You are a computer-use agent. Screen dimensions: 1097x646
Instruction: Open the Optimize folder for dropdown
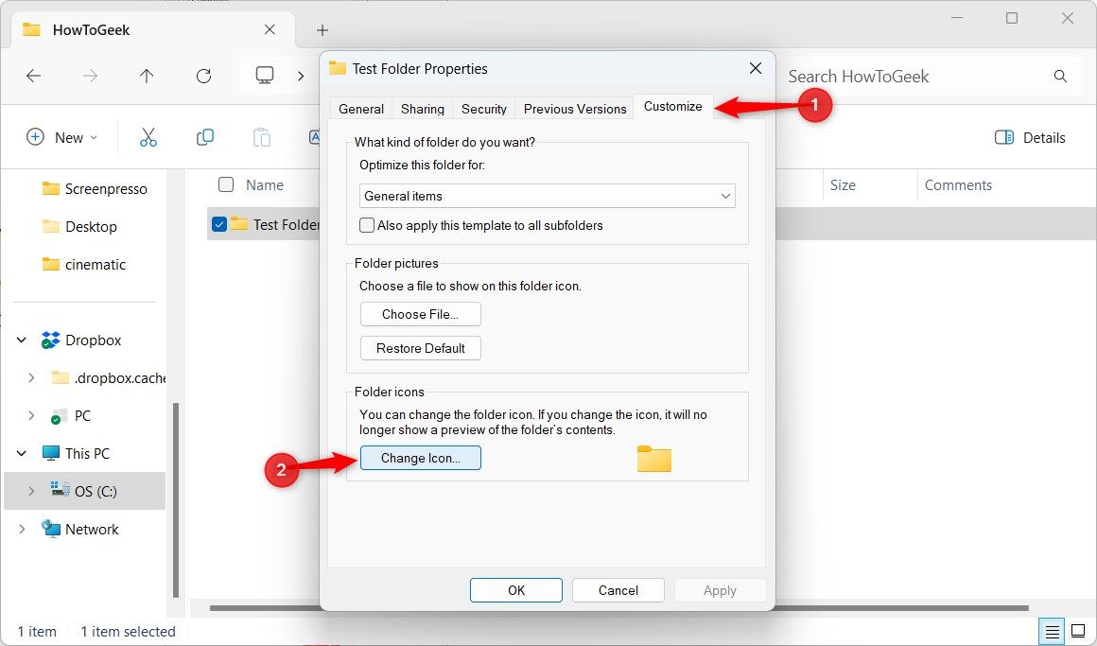click(548, 196)
